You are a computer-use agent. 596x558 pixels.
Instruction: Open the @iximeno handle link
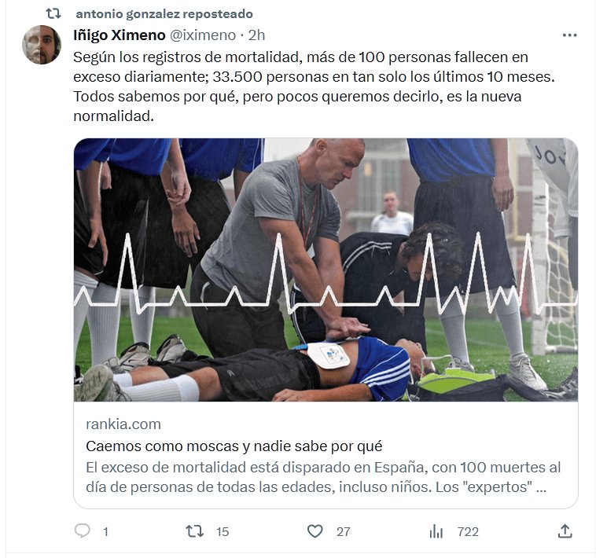click(203, 35)
